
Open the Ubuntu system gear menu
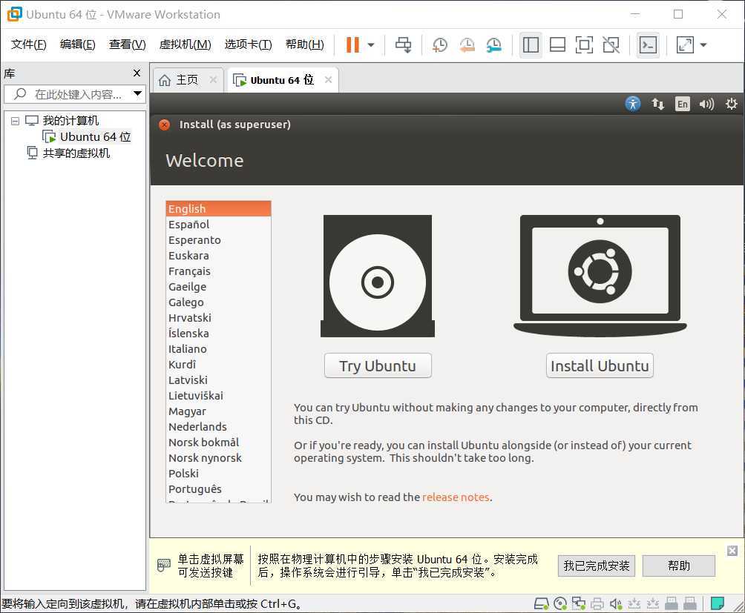coord(731,104)
